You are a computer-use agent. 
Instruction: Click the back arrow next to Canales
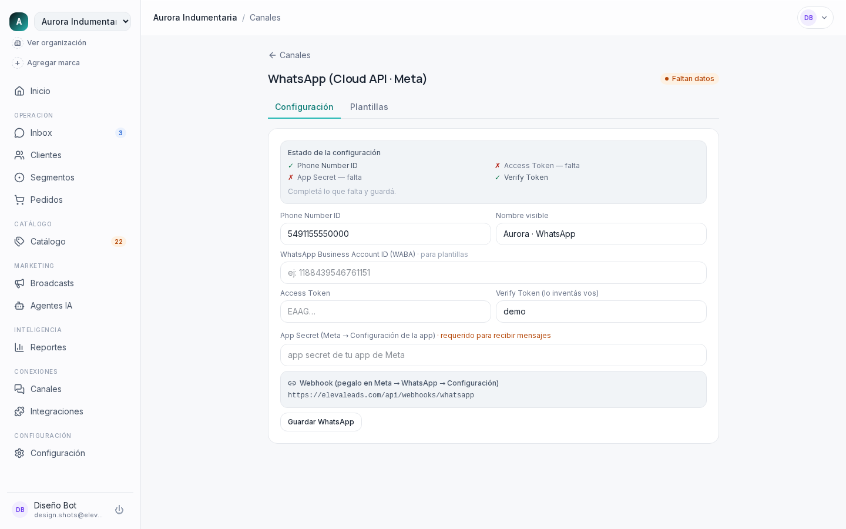(273, 55)
